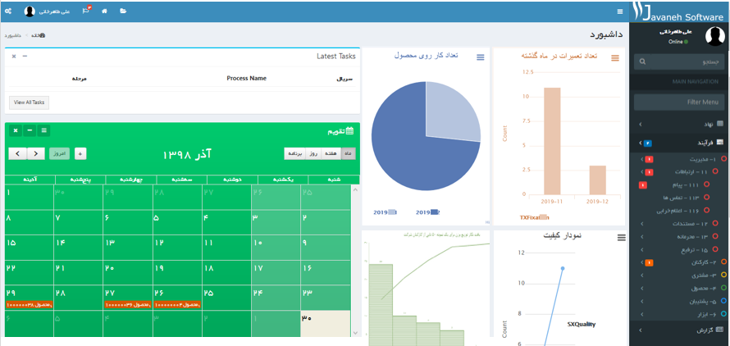Toggle sidebar with hamburger menu icon
The height and width of the screenshot is (346, 730).
pyautogui.click(x=619, y=11)
